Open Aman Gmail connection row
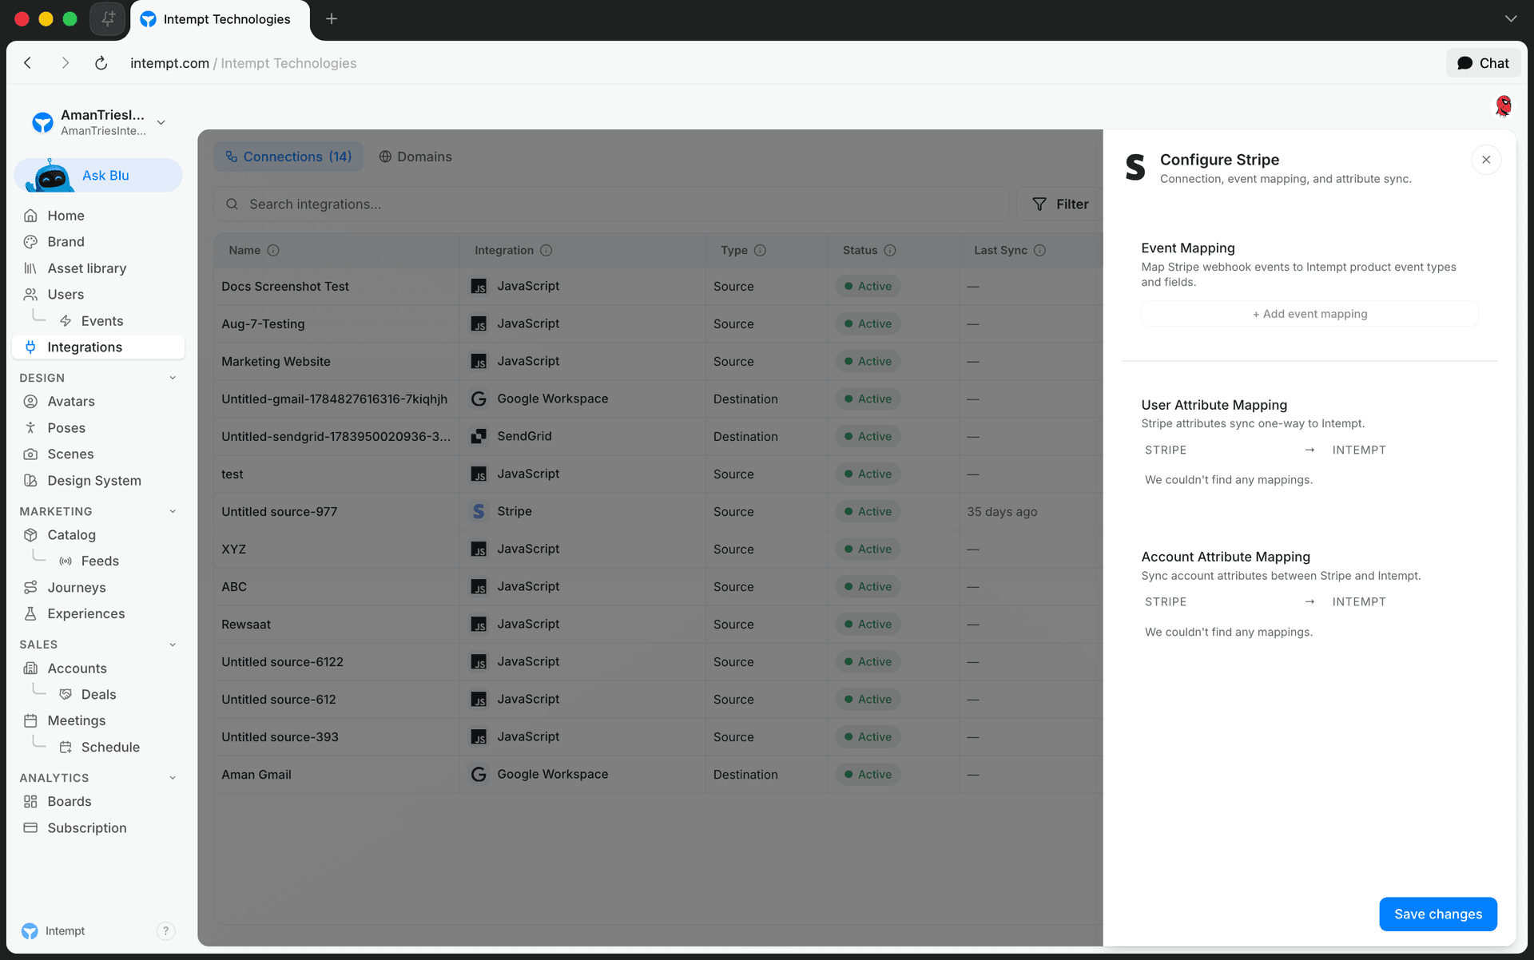The width and height of the screenshot is (1534, 960). pyautogui.click(x=658, y=775)
